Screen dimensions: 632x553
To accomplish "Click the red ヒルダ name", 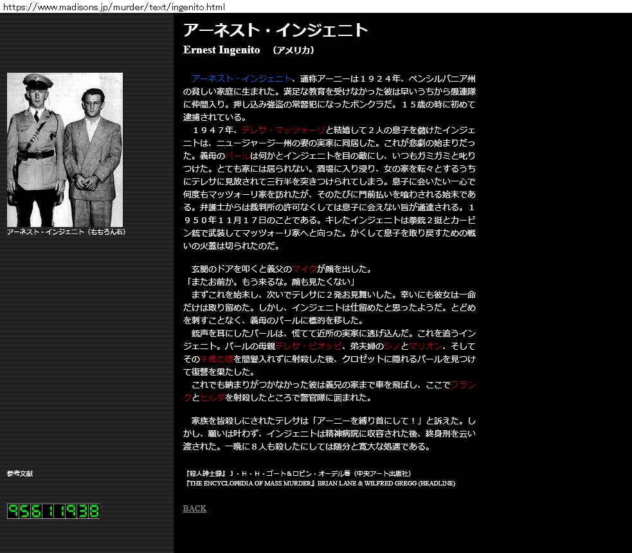I will click(x=212, y=397).
